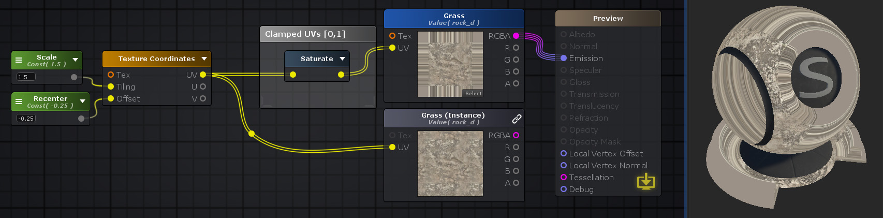Image resolution: width=883 pixels, height=218 pixels.
Task: Click the Grass node RGBA output port
Action: [516, 36]
